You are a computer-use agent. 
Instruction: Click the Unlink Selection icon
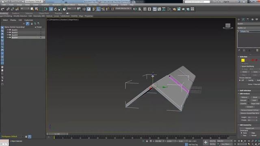click(13, 9)
